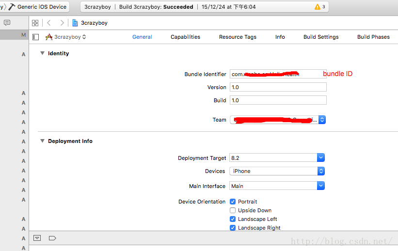Click the Deployment Target value 8.2
The width and height of the screenshot is (398, 251).
235,158
